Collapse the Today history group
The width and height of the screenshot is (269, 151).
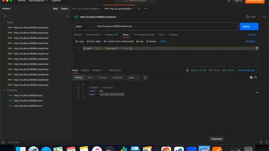coord(4,22)
